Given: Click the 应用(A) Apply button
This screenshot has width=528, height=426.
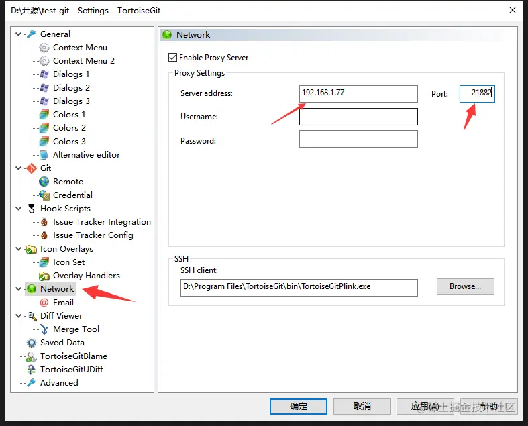Looking at the screenshot, I should (425, 407).
